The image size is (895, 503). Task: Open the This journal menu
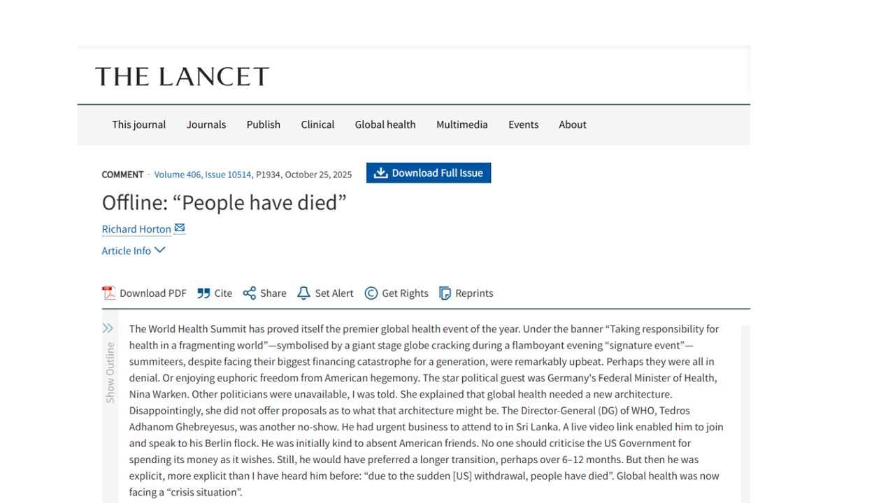pos(139,124)
